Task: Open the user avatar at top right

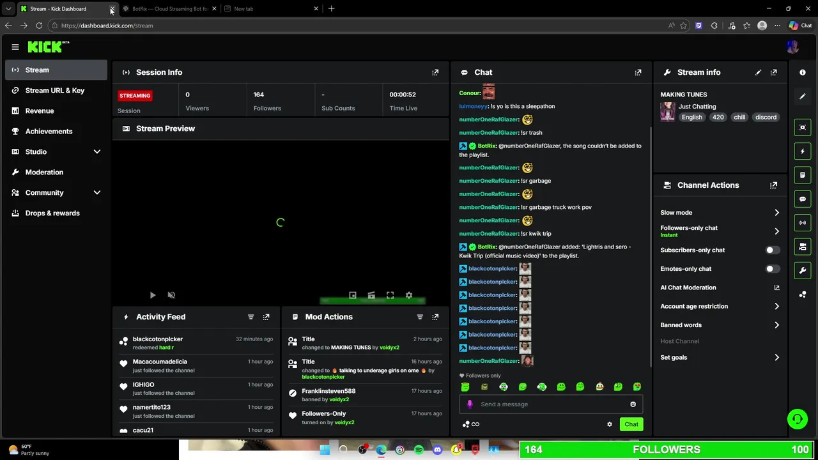Action: point(793,47)
